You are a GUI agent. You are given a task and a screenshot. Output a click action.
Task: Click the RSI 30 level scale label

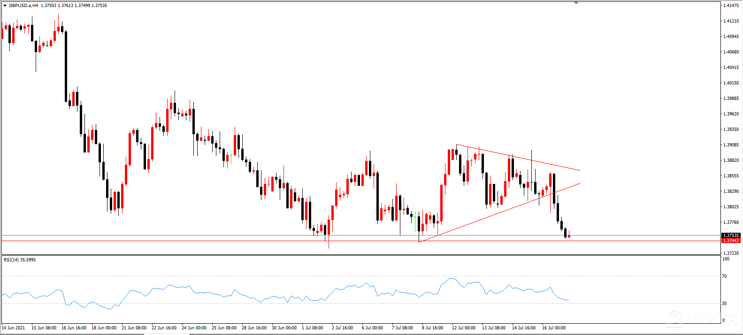(x=724, y=304)
